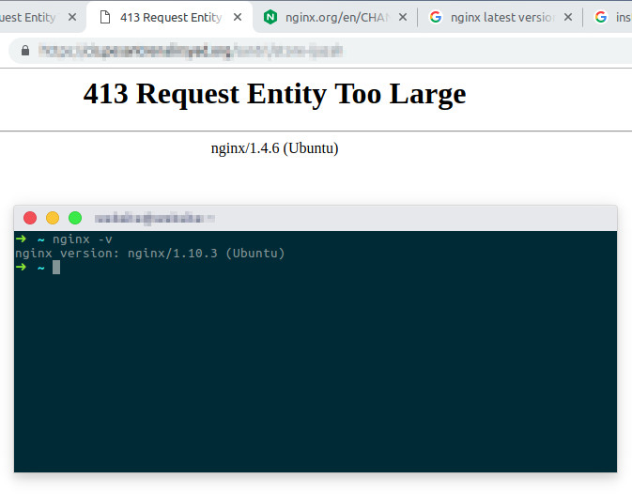Click the green maximize button on terminal window
632x494 pixels.
[x=75, y=218]
